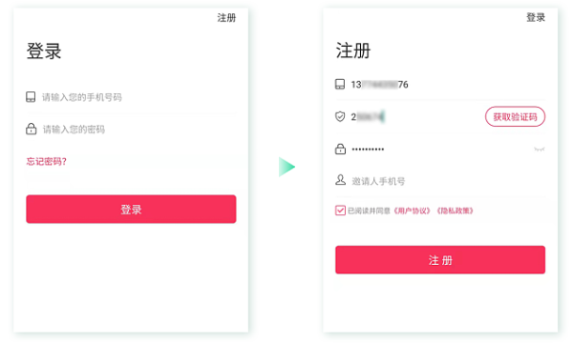
Task: Open the 忘记密码? link
Action: 47,161
